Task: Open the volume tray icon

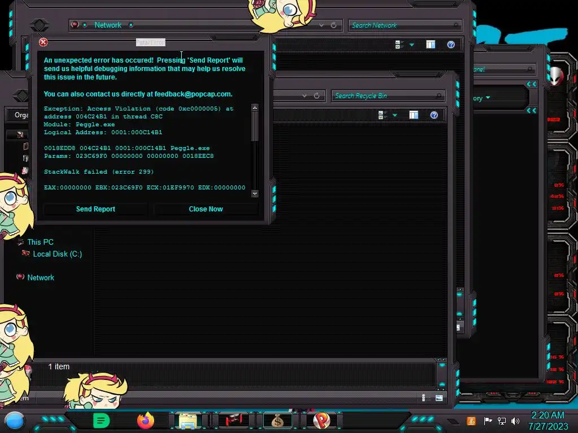Action: 515,421
